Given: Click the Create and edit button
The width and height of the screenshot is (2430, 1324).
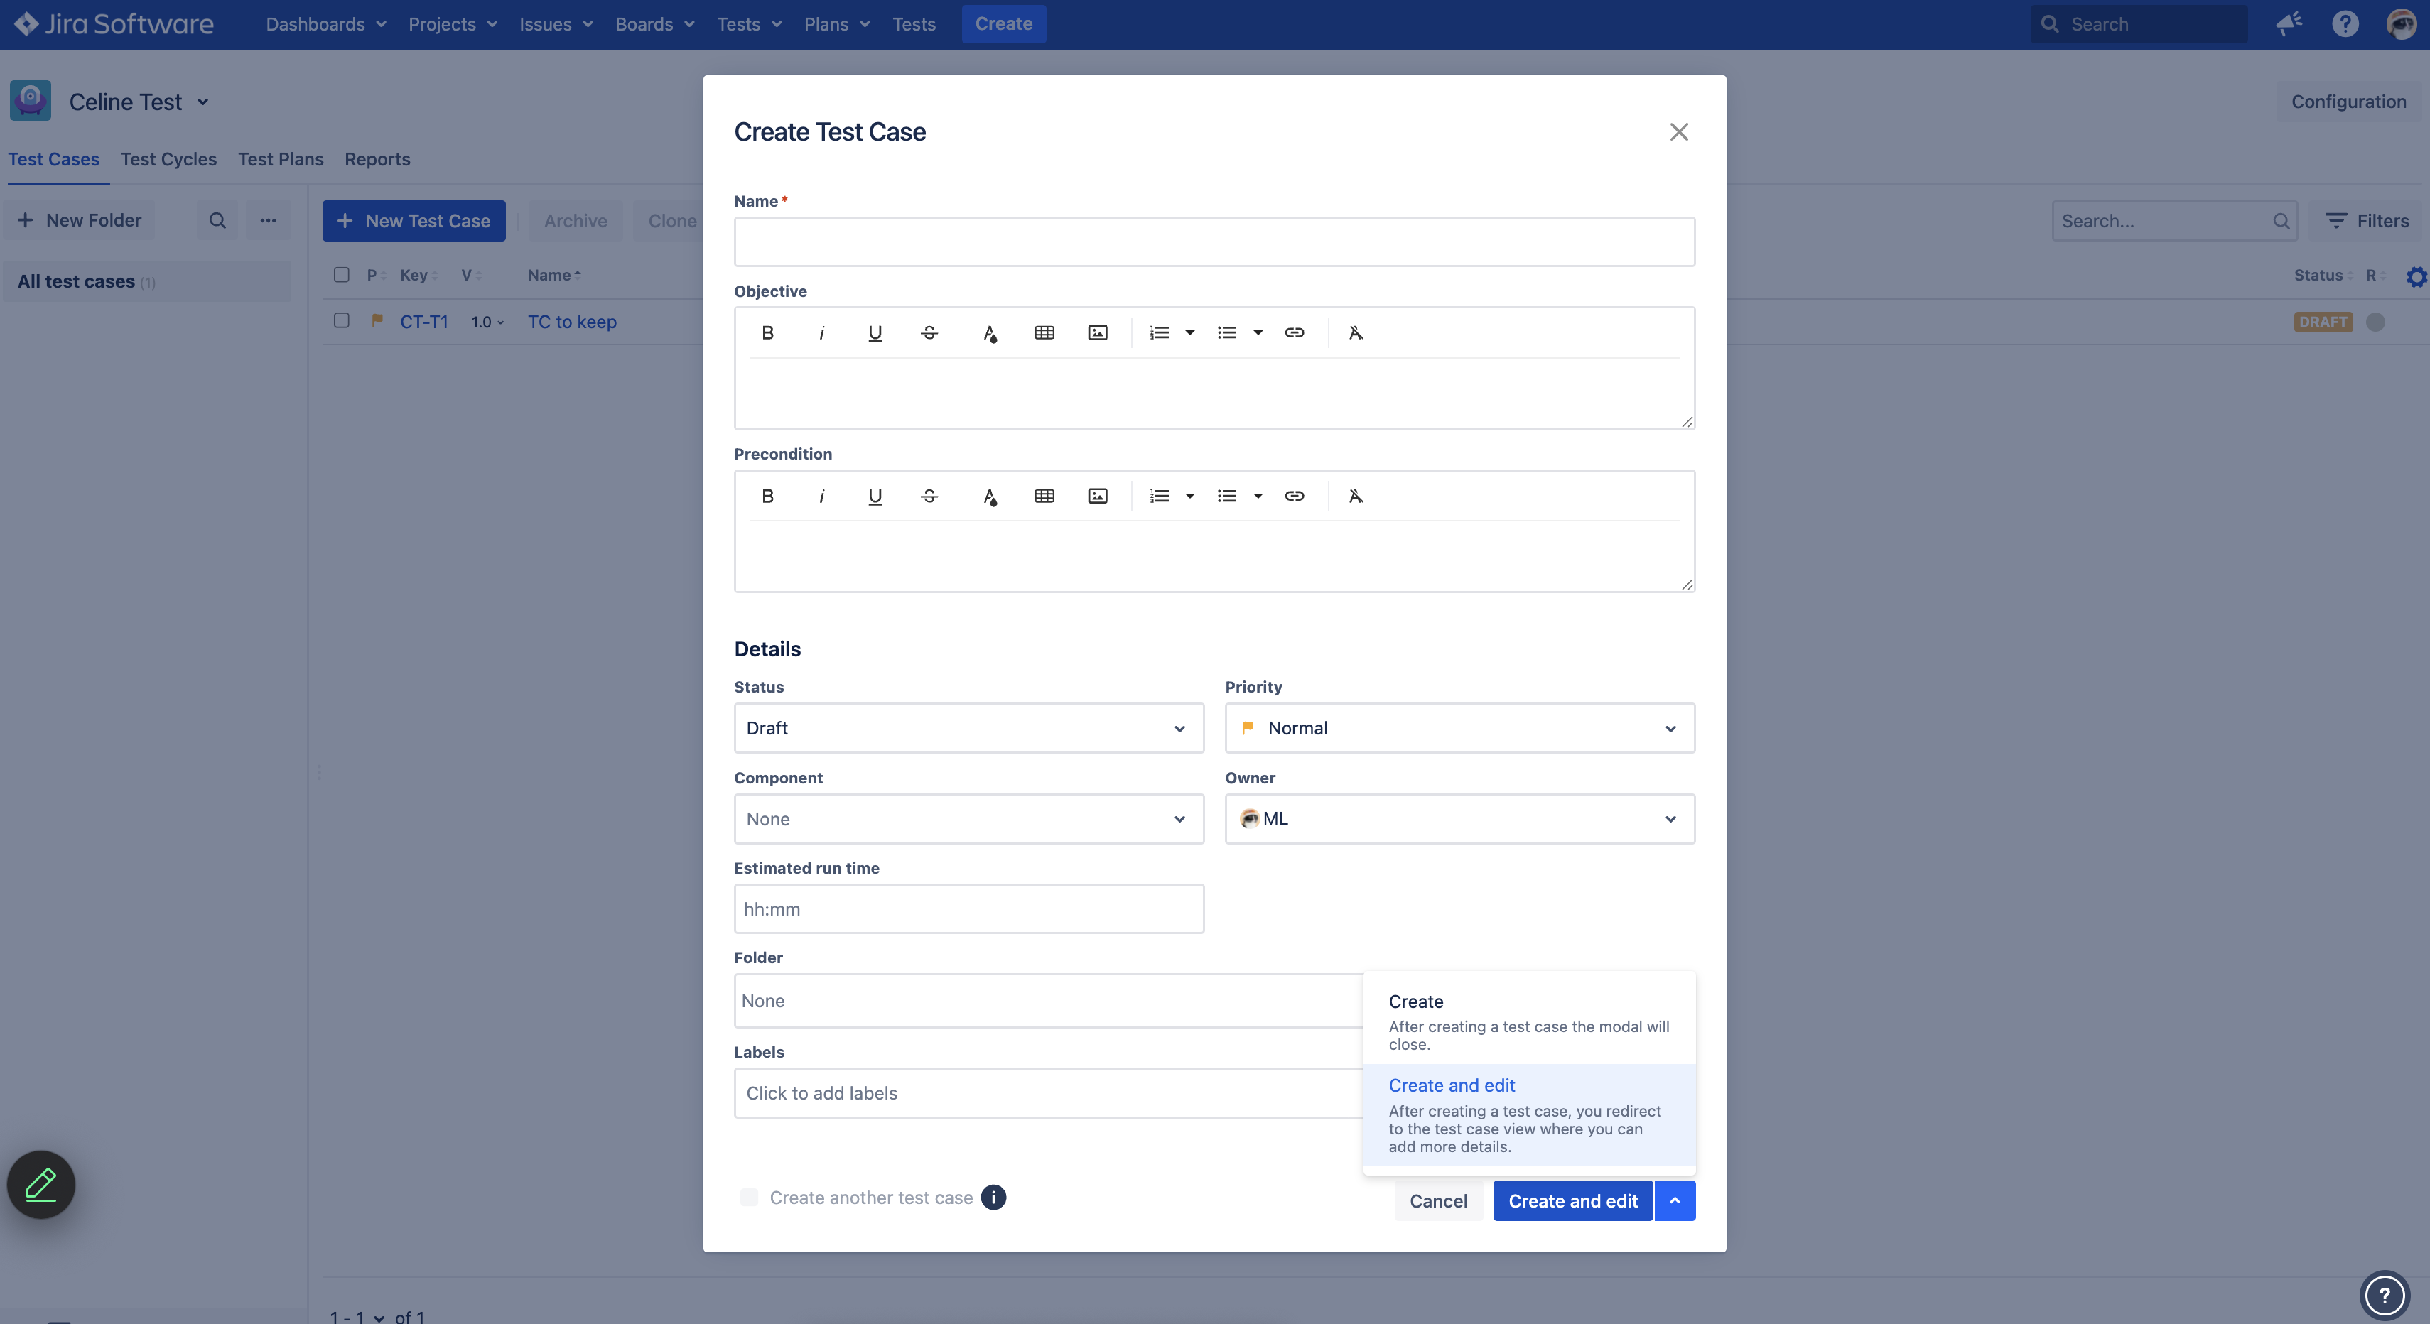Looking at the screenshot, I should [x=1572, y=1200].
